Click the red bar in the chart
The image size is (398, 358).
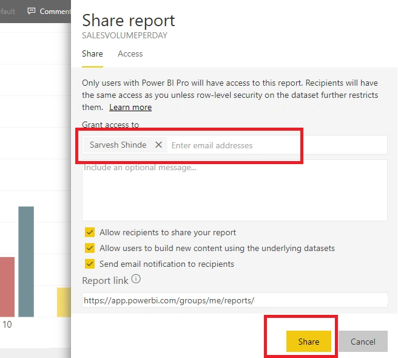tap(7, 287)
